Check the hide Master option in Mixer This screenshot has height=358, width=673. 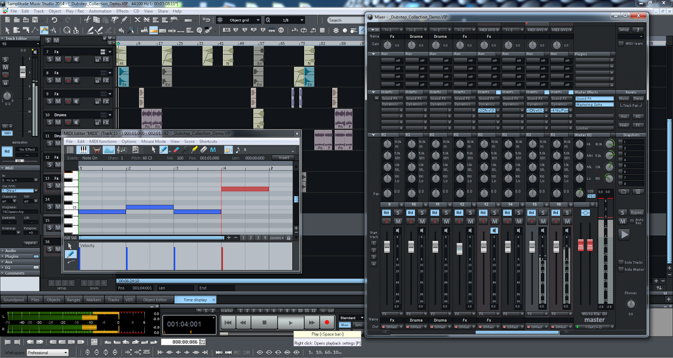[621, 269]
